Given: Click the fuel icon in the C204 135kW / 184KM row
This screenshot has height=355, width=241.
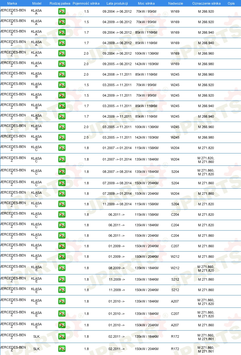Looking at the screenshot, I should pos(62,225).
